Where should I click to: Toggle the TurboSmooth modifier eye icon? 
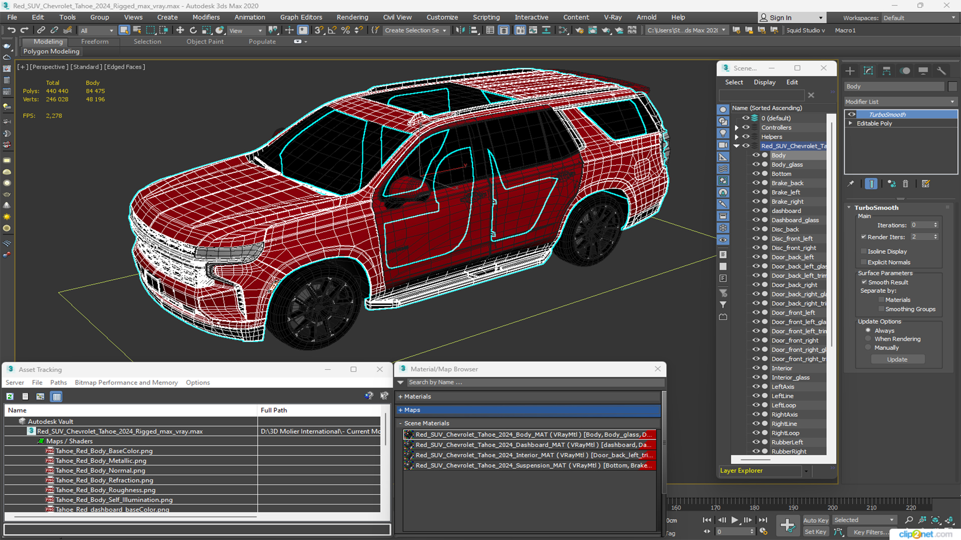pyautogui.click(x=851, y=114)
